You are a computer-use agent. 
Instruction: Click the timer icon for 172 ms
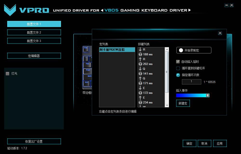coord(140,93)
